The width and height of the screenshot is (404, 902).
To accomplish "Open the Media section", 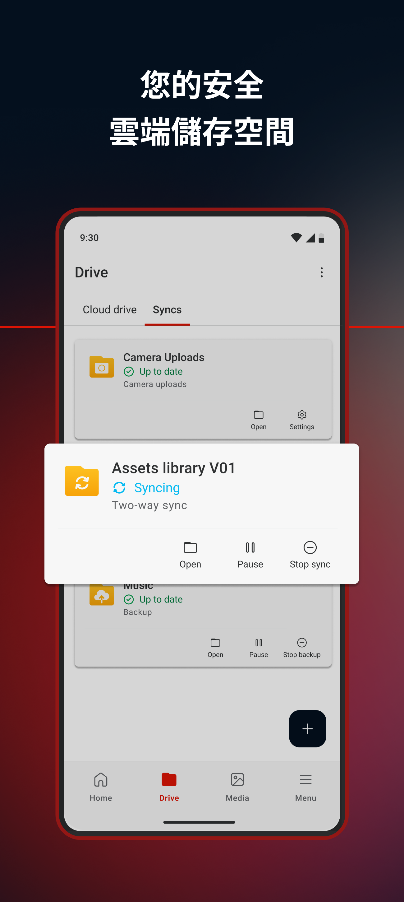I will coord(237,787).
